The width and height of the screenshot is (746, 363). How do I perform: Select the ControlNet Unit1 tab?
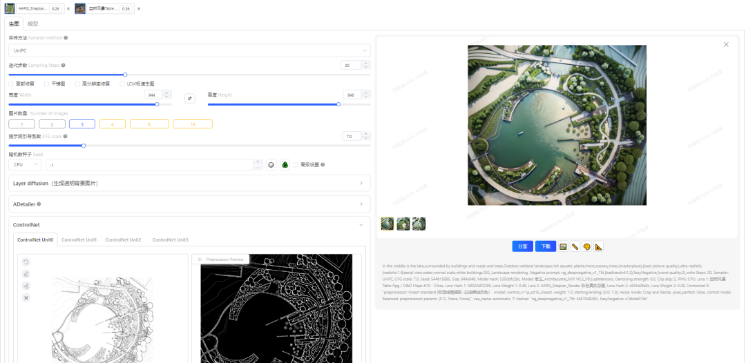[79, 240]
